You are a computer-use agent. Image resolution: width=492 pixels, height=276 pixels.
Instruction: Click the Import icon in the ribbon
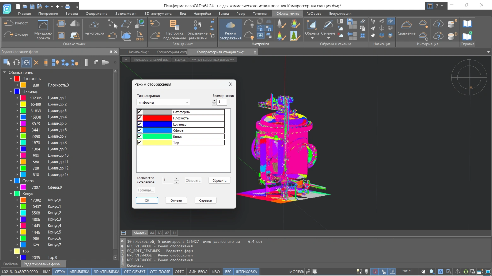(x=9, y=23)
